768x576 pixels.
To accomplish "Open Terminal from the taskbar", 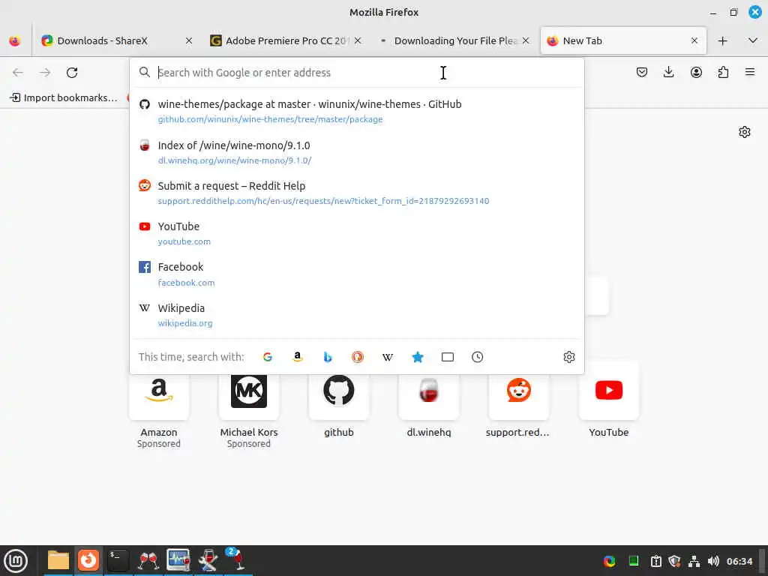I will [118, 560].
